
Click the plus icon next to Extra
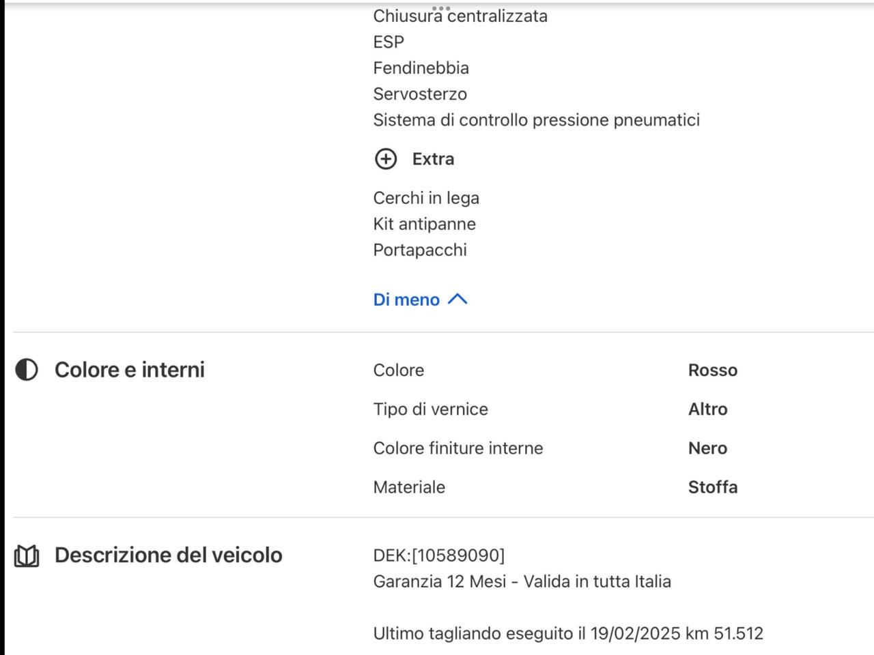pyautogui.click(x=386, y=158)
